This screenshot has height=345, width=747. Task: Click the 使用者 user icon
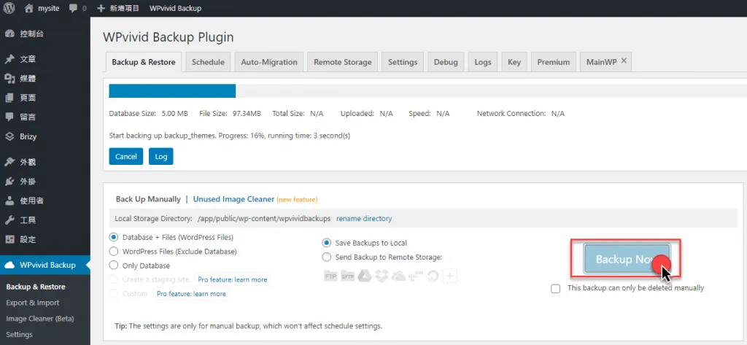[x=9, y=201]
